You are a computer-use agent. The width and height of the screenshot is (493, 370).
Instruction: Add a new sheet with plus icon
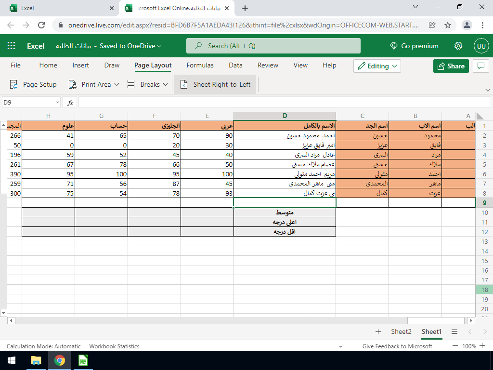click(x=378, y=331)
